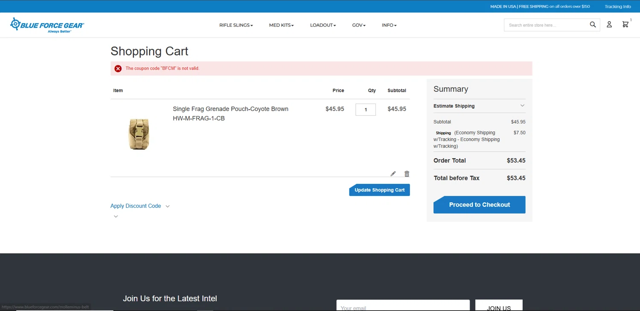
Task: Open the Single Frag Grenade Pouch product link
Action: [x=230, y=109]
